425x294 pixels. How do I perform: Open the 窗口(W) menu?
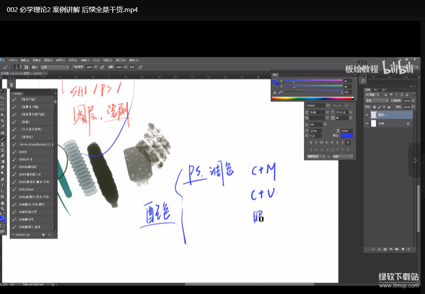pyautogui.click(x=121, y=60)
